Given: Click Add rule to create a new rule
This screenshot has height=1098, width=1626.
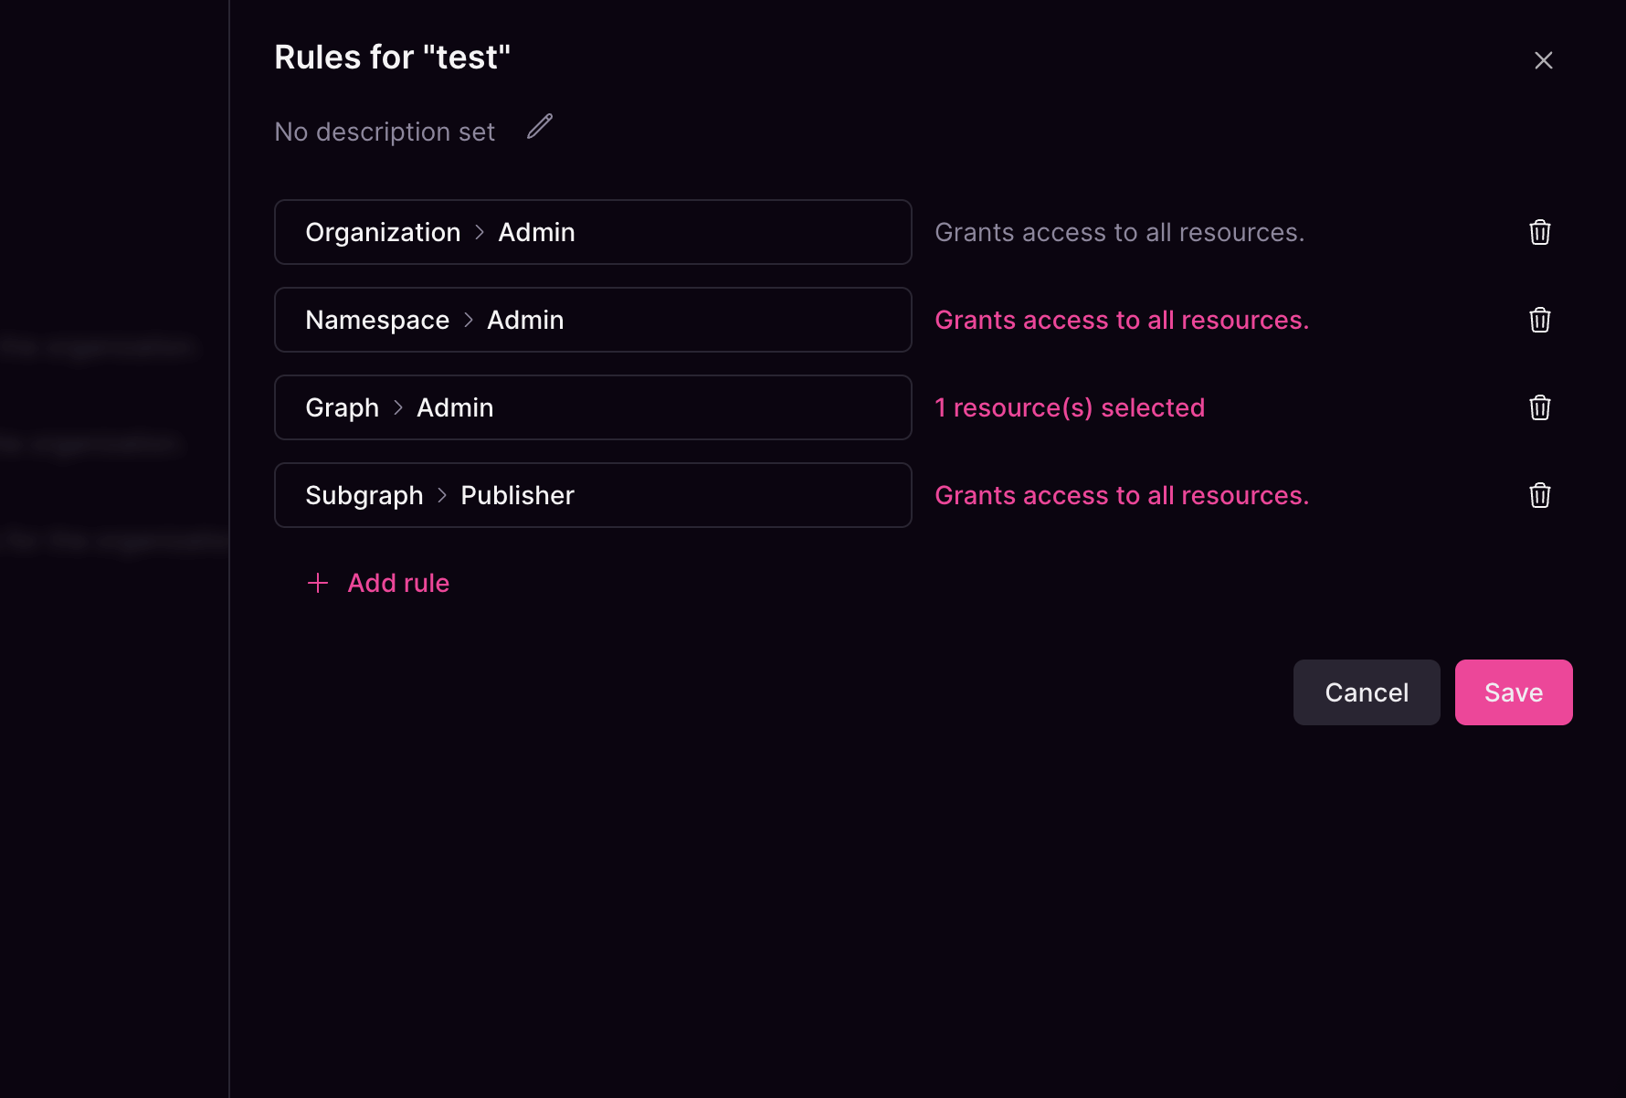Looking at the screenshot, I should click(x=398, y=582).
